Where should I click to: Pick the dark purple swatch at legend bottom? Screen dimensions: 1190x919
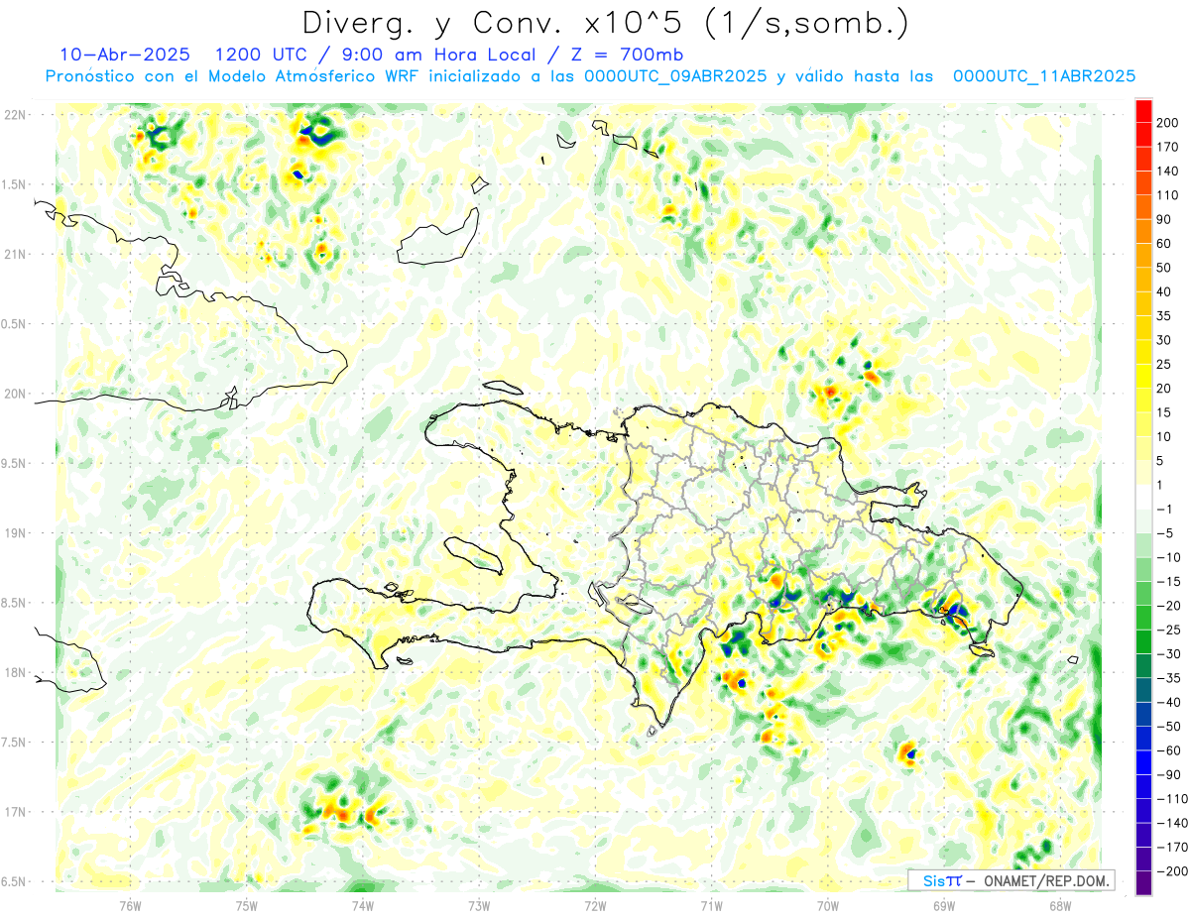pos(1143,883)
